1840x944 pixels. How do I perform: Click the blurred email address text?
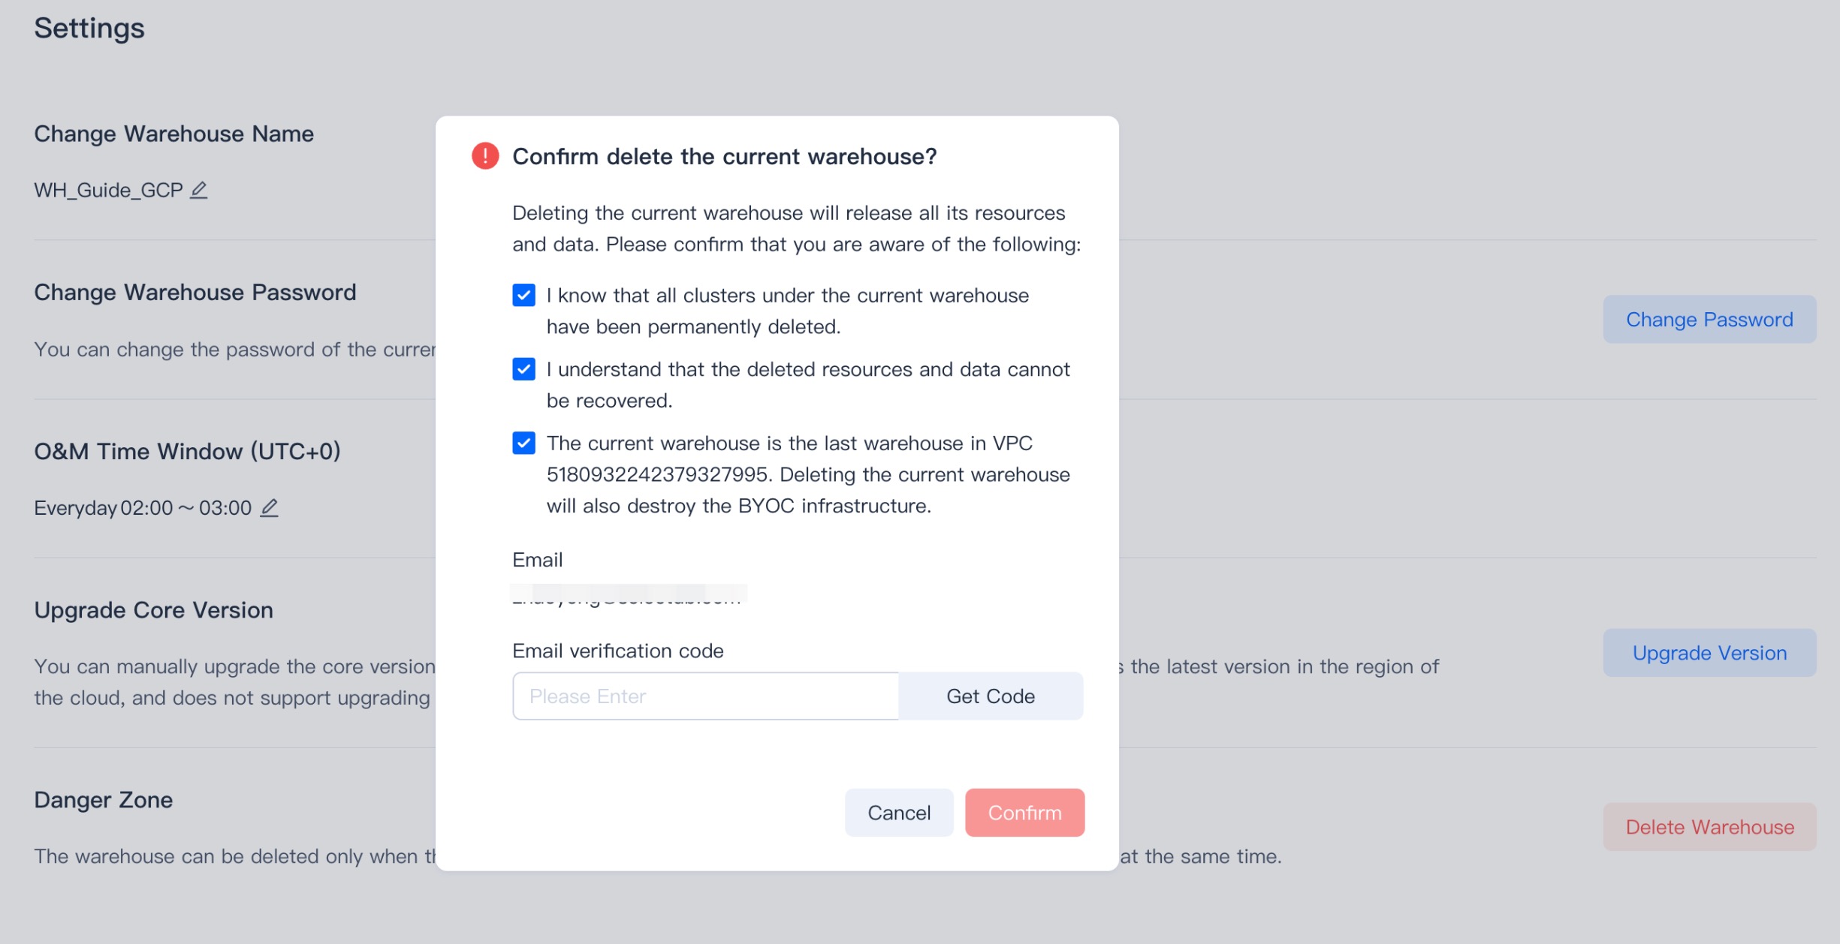627,596
